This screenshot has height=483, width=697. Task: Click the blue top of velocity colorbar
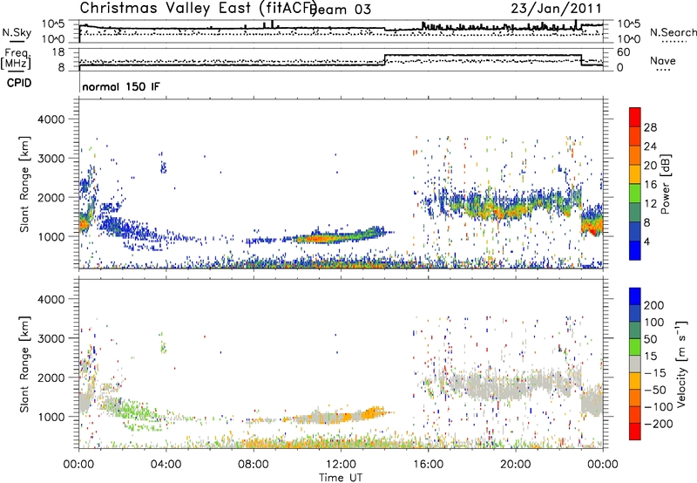click(x=635, y=296)
